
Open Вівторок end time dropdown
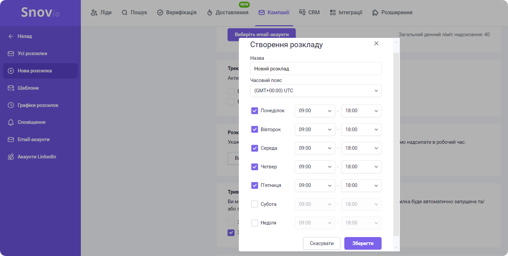361,129
